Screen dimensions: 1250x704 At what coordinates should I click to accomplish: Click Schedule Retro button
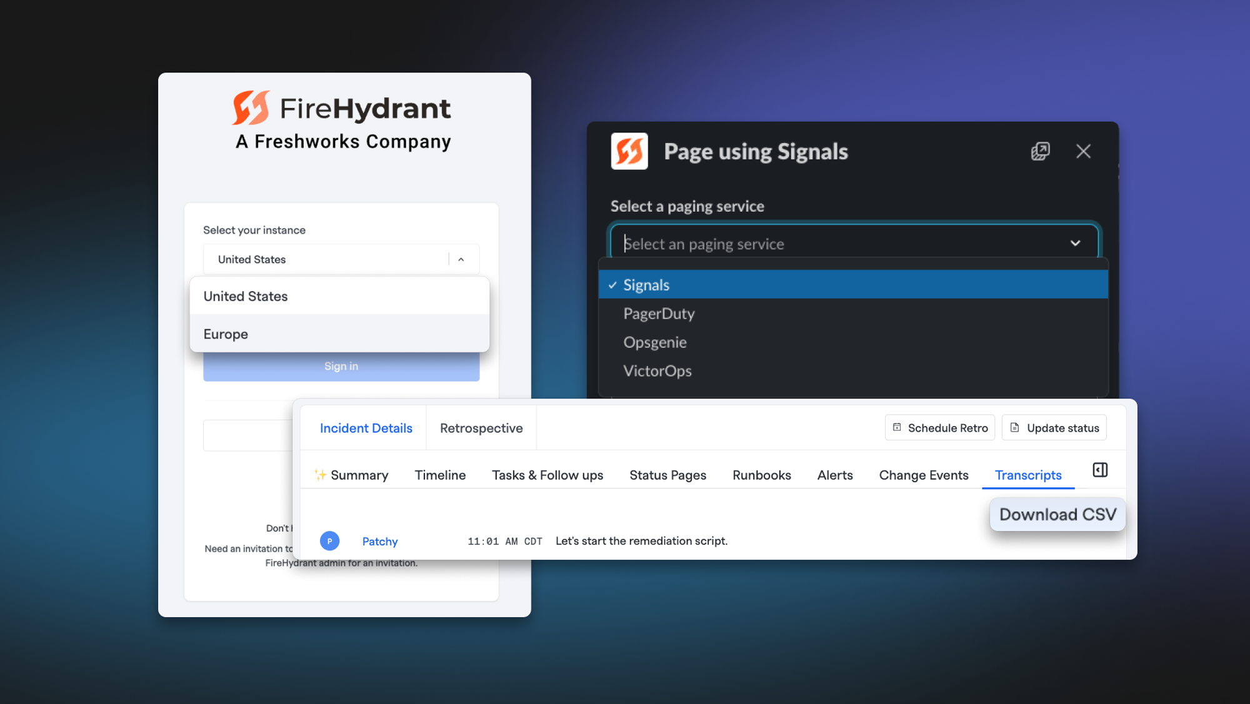coord(940,428)
